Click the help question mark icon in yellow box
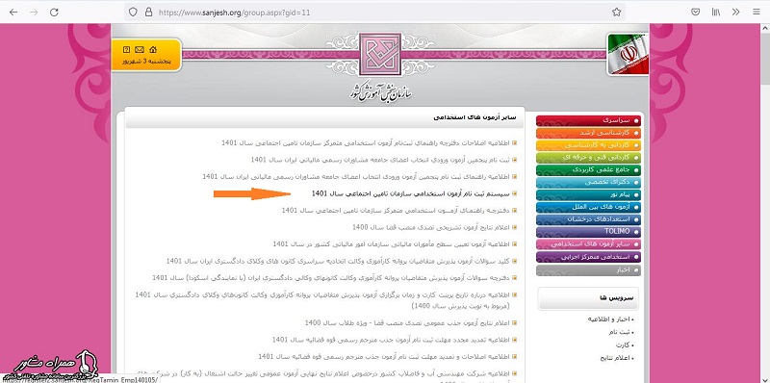The height and width of the screenshot is (383, 770). (x=127, y=50)
